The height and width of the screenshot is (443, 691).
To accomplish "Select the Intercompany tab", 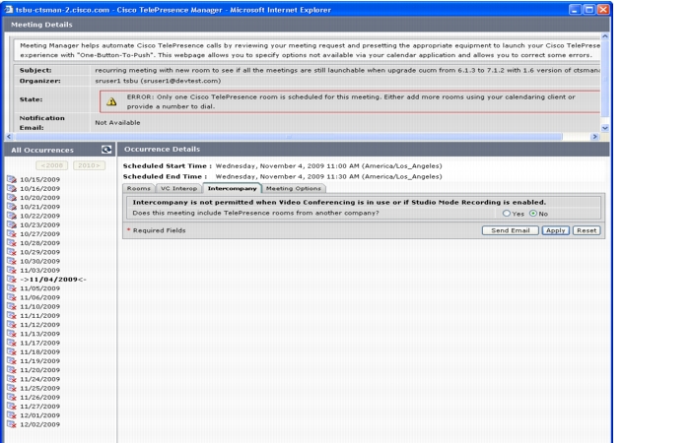I will tap(232, 188).
